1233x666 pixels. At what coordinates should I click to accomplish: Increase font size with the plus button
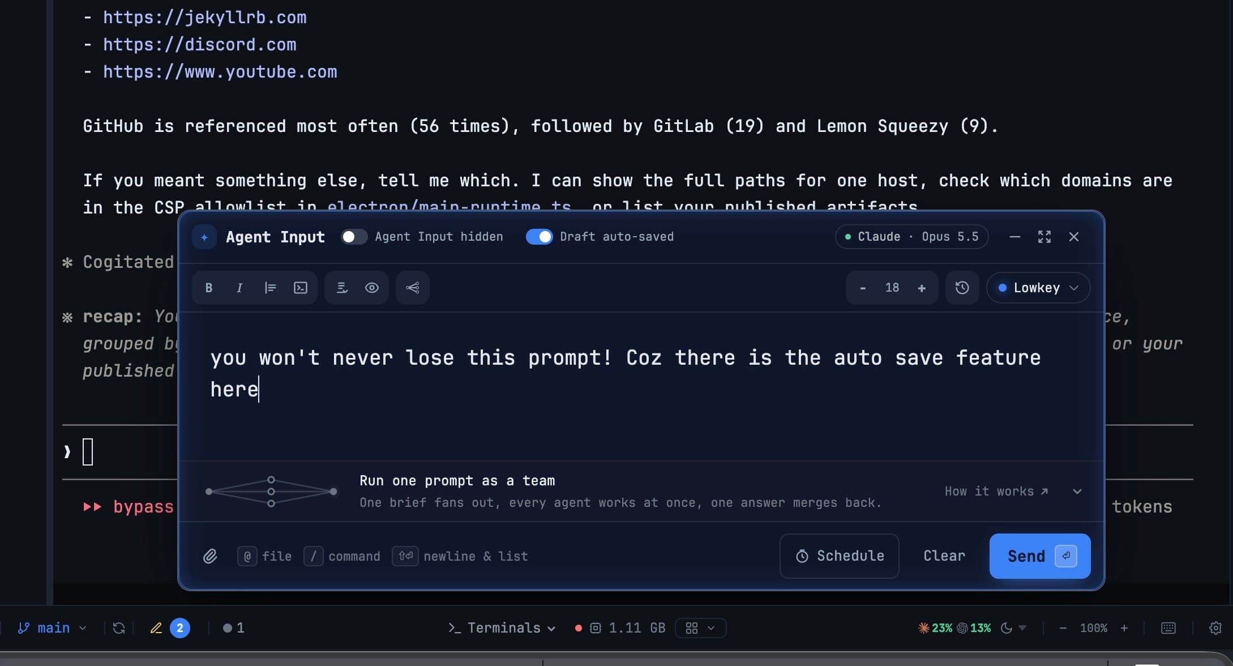(922, 288)
